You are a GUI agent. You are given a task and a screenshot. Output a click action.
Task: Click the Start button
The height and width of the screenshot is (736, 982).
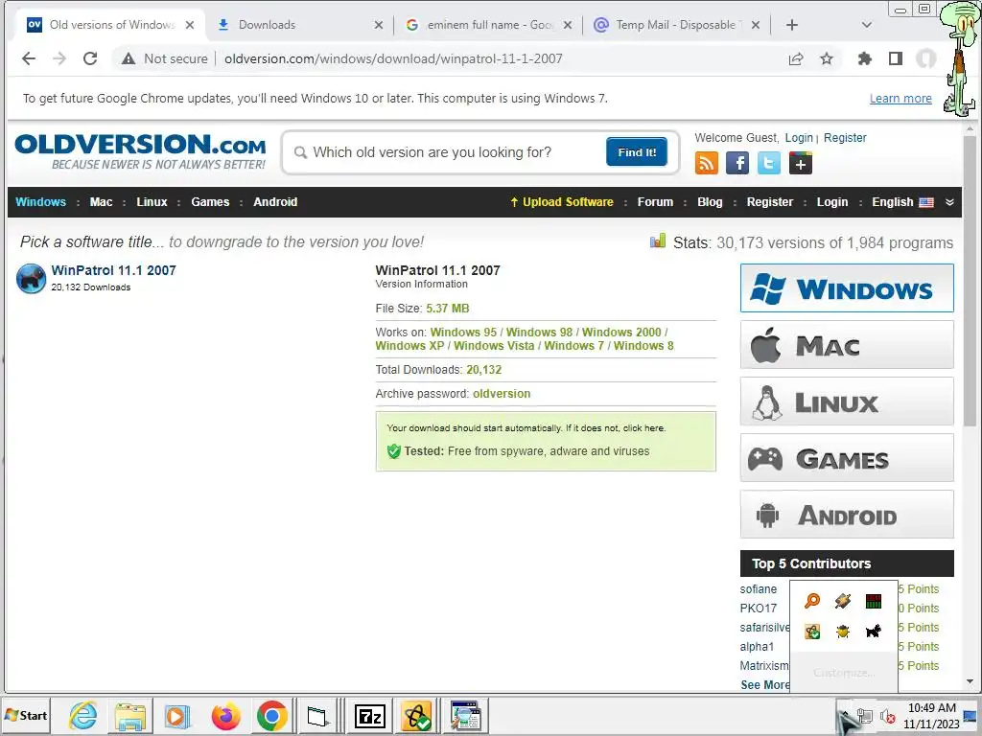tap(26, 715)
